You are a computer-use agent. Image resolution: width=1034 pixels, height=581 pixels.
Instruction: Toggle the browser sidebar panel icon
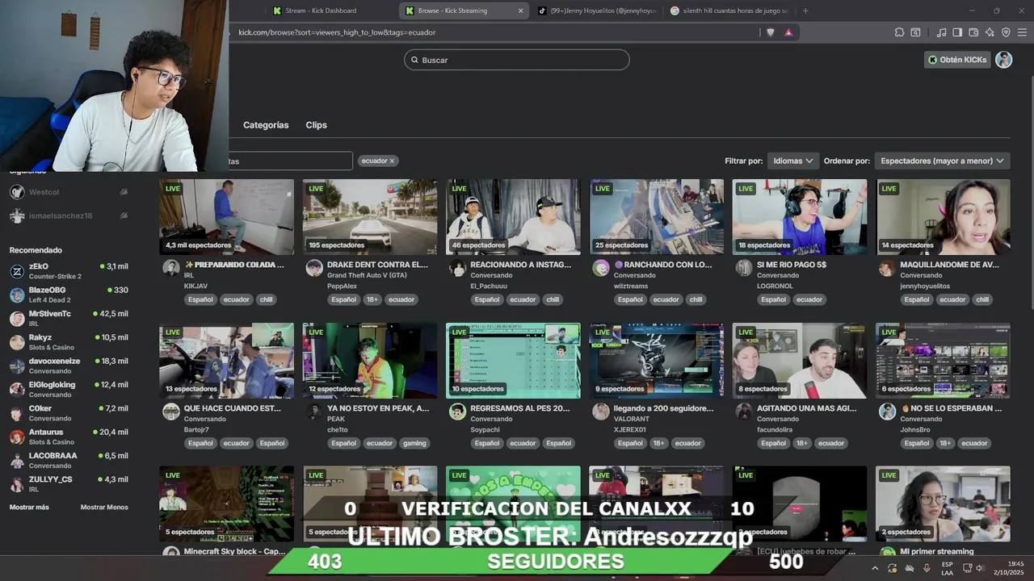coord(957,32)
